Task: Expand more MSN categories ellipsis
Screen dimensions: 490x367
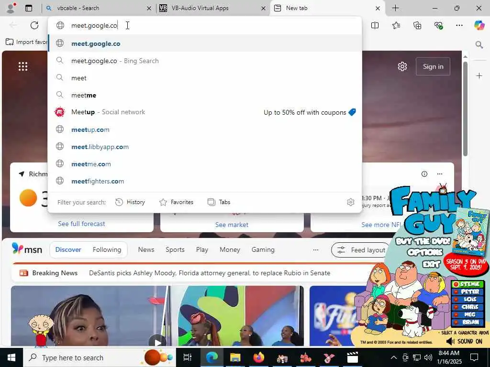Action: pos(316,249)
